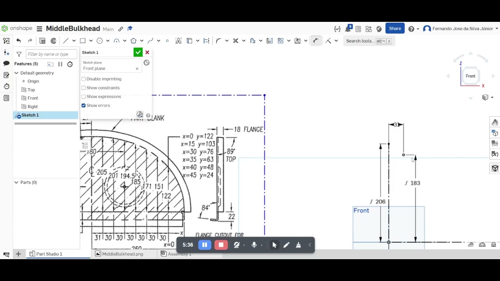
Task: Enable Show constraints checkbox
Action: pyautogui.click(x=84, y=88)
